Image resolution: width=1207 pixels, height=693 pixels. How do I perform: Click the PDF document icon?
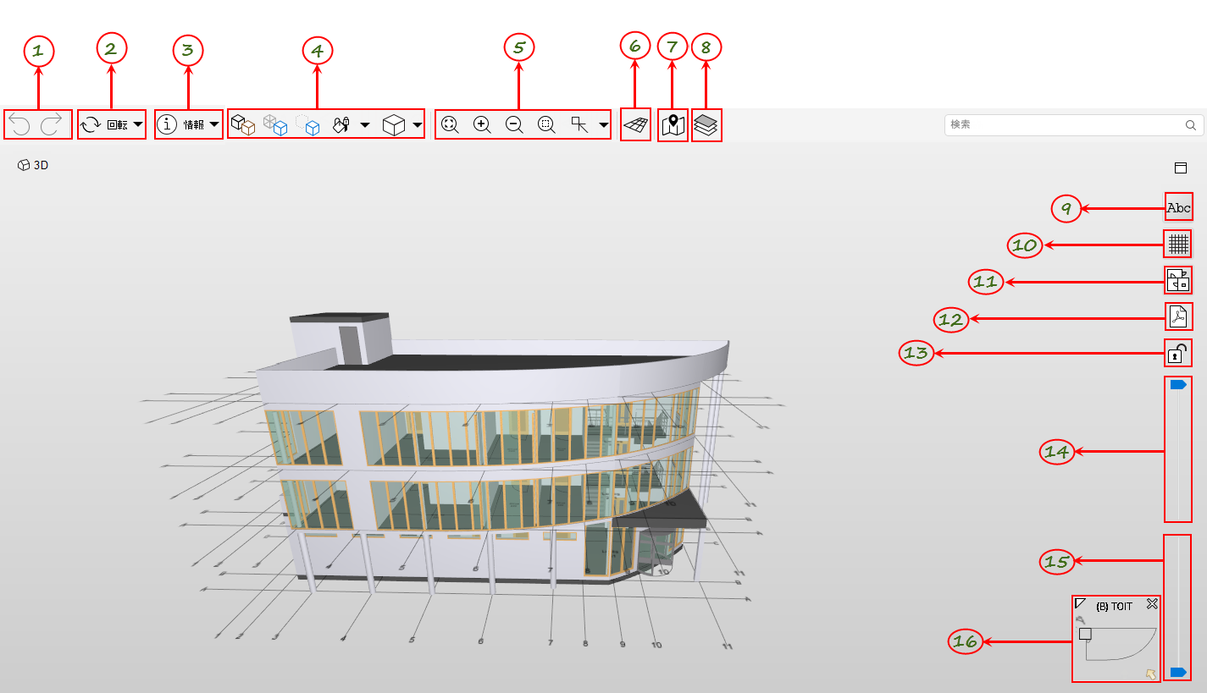pyautogui.click(x=1179, y=316)
